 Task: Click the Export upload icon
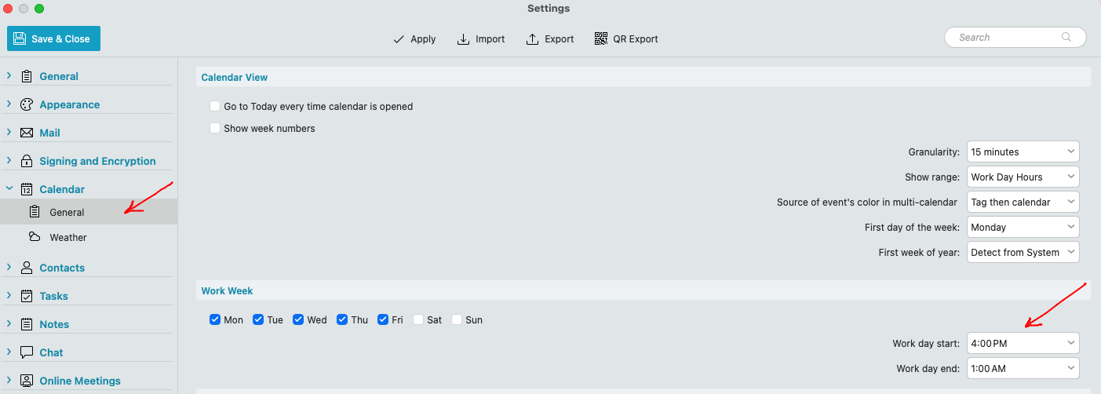[532, 38]
